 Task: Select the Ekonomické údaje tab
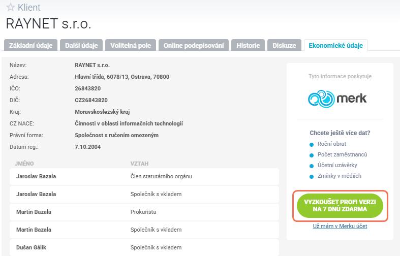[336, 45]
